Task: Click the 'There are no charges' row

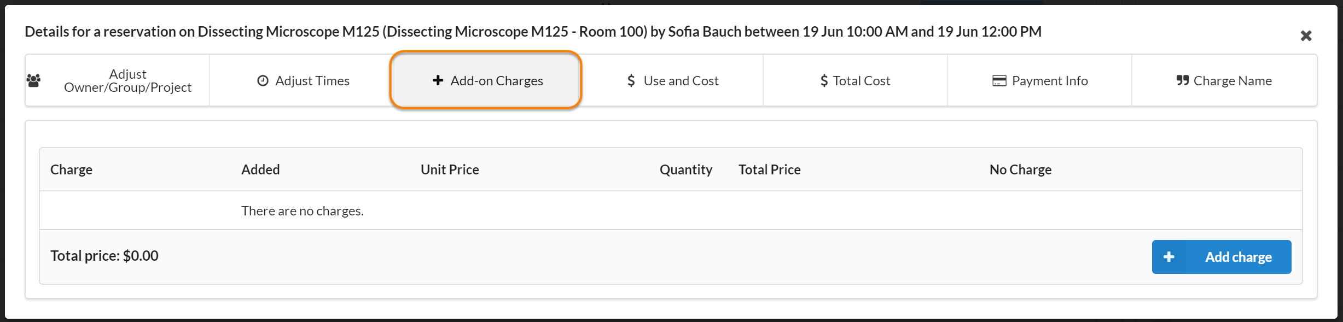Action: coord(303,210)
